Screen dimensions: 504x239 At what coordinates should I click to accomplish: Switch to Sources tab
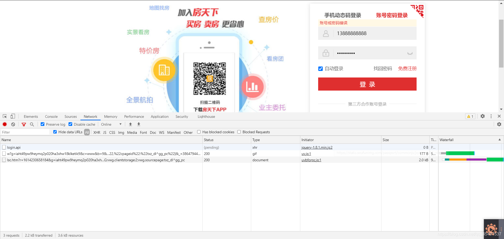[71, 116]
